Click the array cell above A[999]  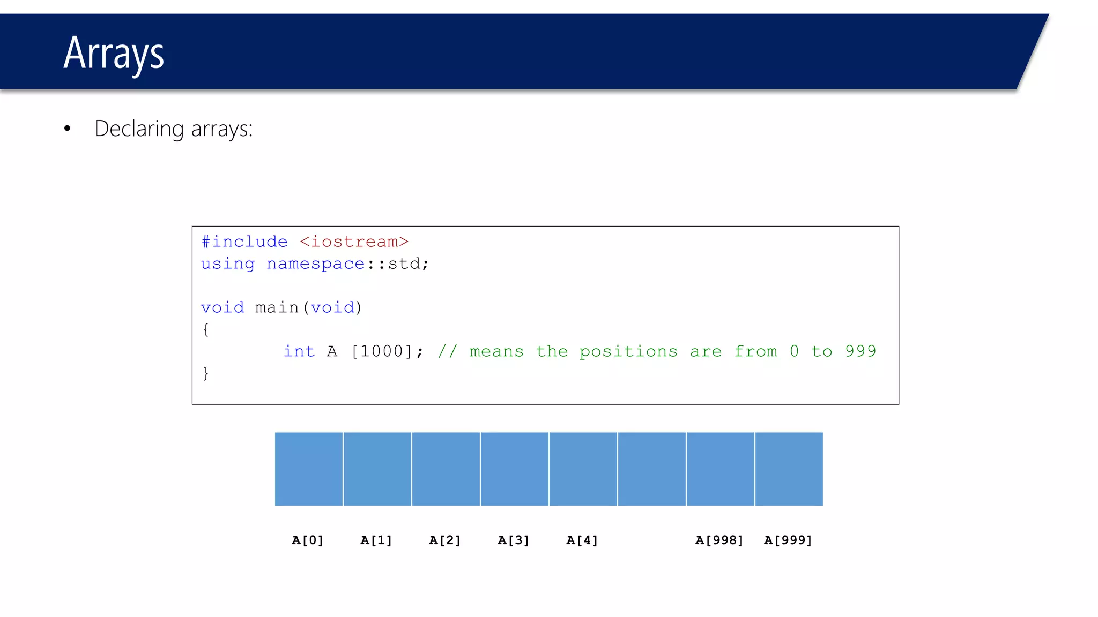(x=789, y=469)
